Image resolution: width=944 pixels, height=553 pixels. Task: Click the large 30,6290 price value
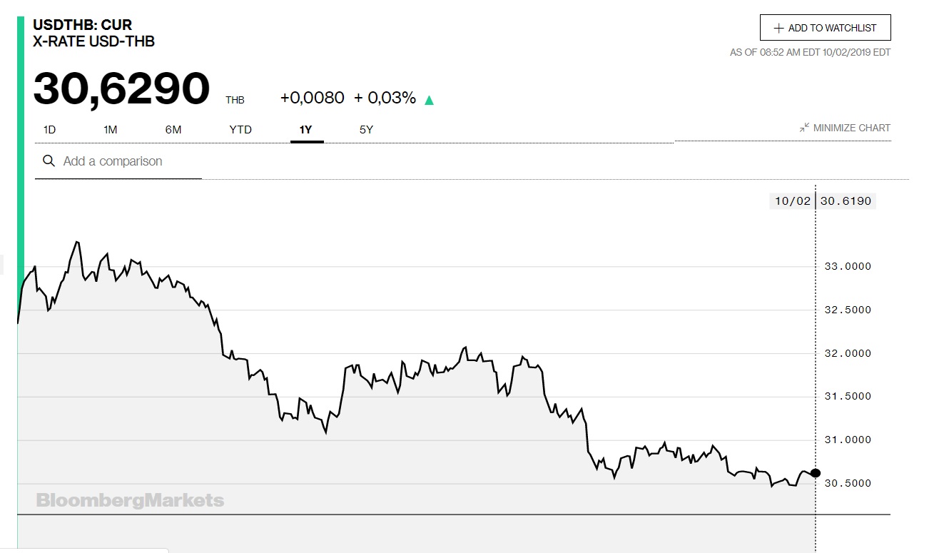tap(121, 89)
